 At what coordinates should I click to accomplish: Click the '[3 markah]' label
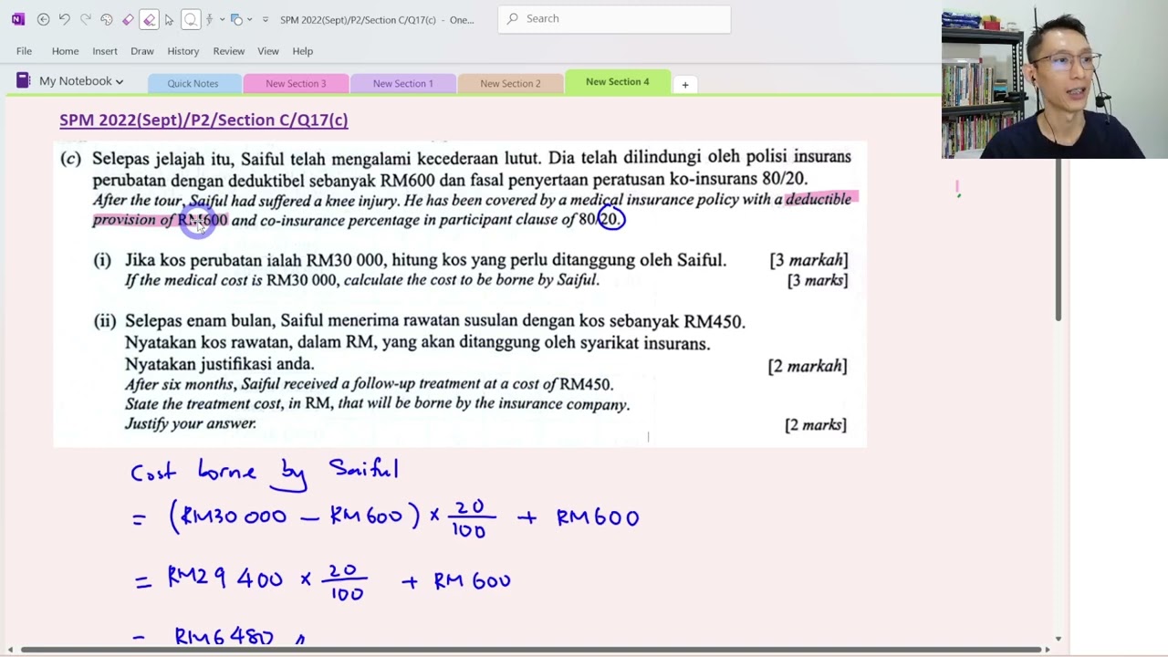tap(808, 260)
